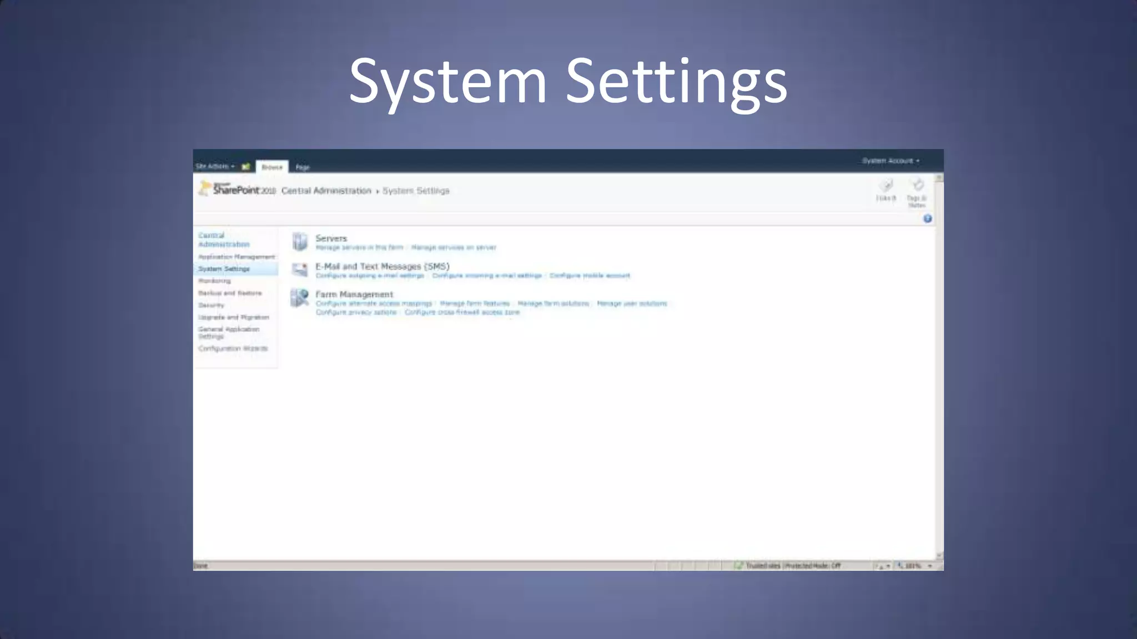
Task: Click the scrollbar down arrow
Action: pos(939,555)
